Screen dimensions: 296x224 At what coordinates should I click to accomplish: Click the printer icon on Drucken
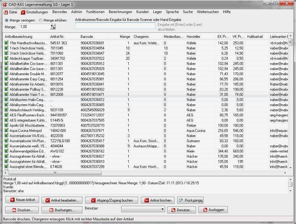tap(14, 210)
